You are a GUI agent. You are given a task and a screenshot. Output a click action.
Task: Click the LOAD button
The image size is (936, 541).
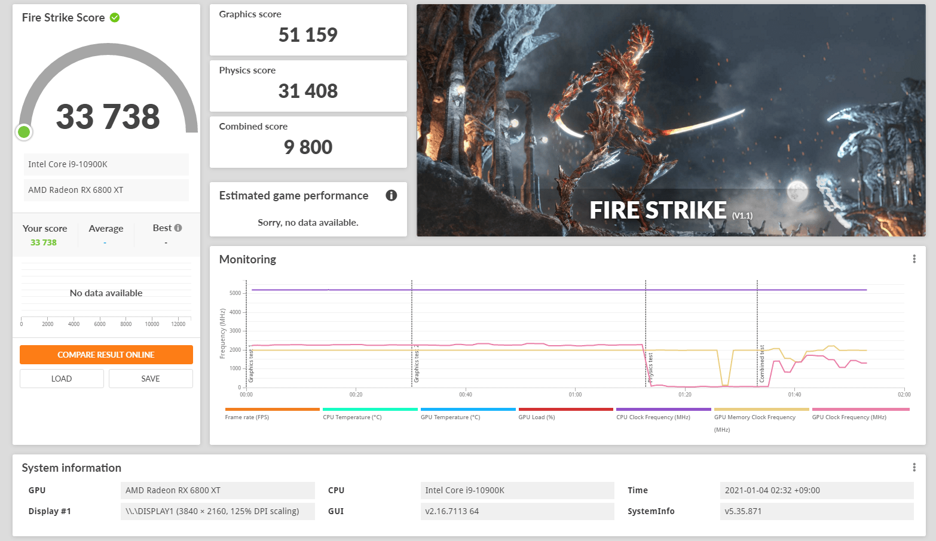click(x=62, y=379)
